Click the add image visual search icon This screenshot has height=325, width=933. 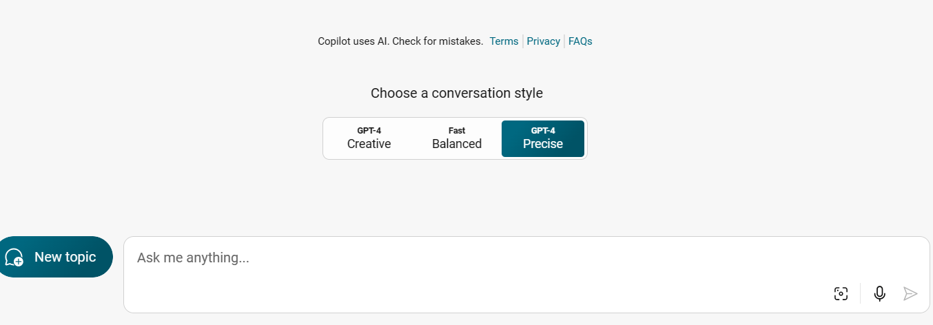click(x=841, y=294)
